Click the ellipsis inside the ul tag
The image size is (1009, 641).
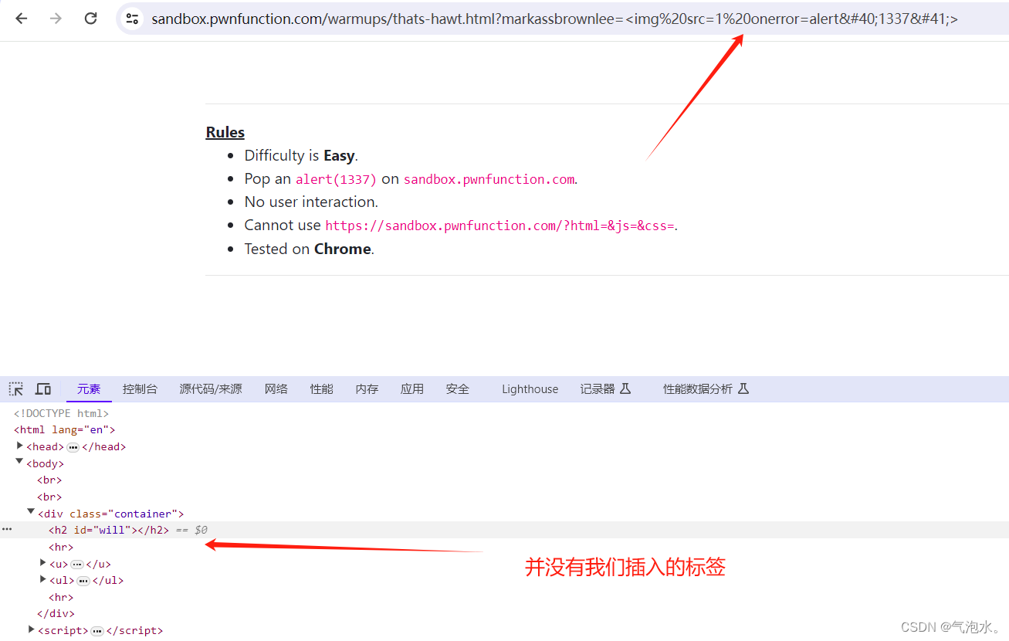click(83, 581)
